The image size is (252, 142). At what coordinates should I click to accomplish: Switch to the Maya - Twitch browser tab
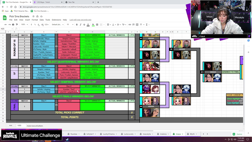click(x=48, y=2)
